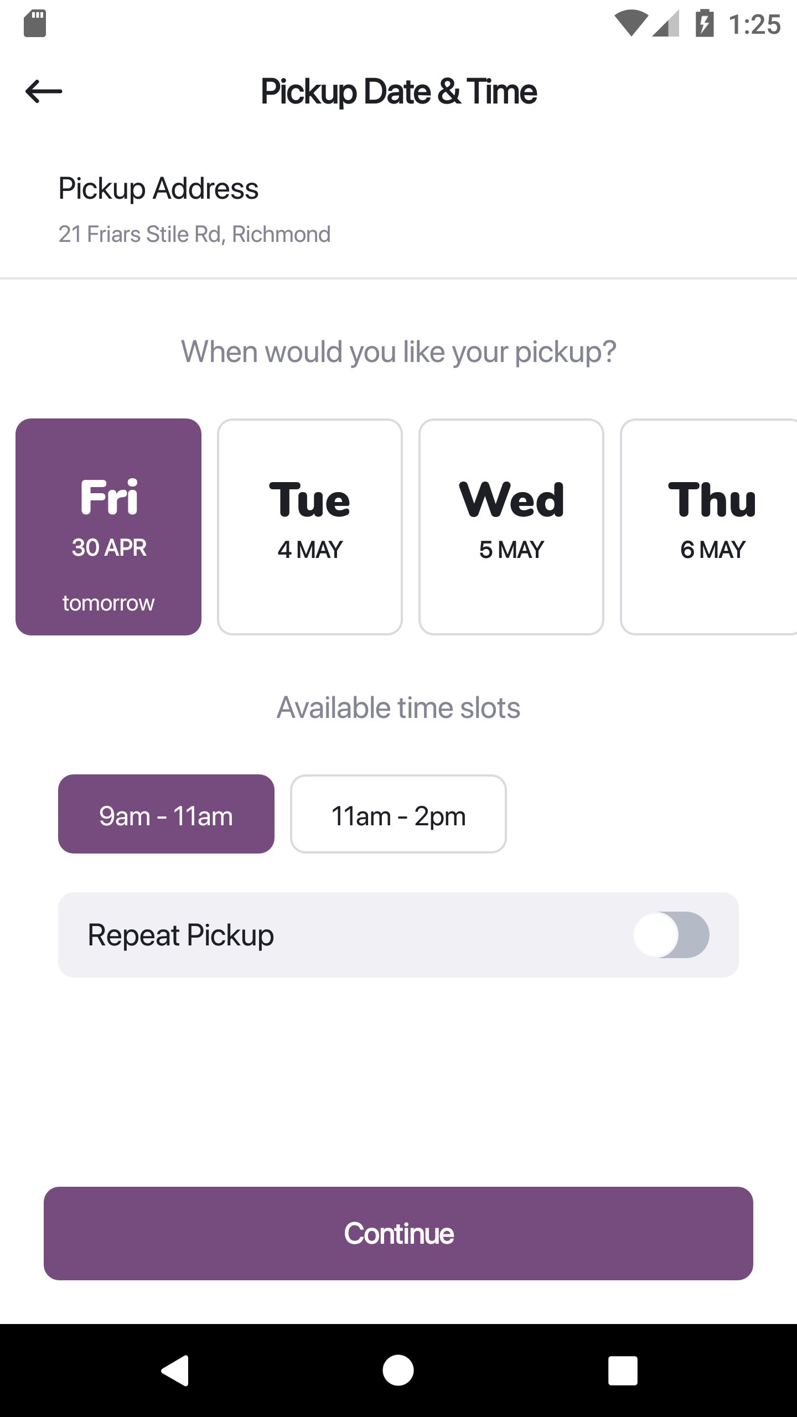
Task: Tap the back arrow icon
Action: pyautogui.click(x=44, y=91)
